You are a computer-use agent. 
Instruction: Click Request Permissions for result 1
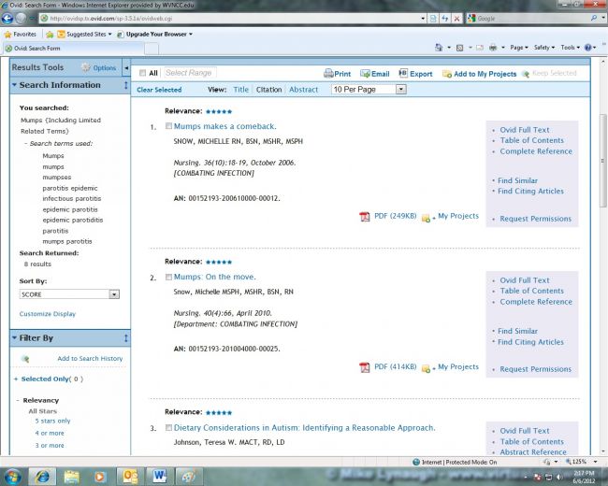pos(535,219)
